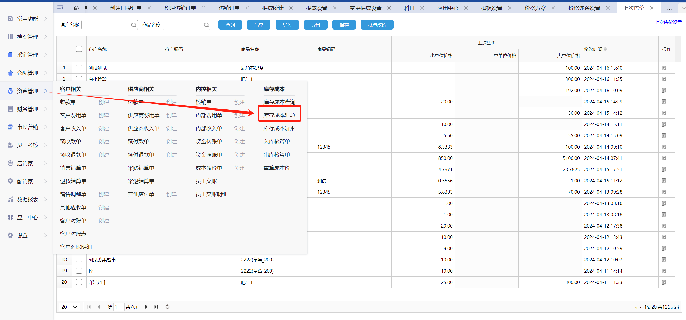Toggle the select-all header checkbox
Viewport: 686px width, 320px height.
point(79,49)
